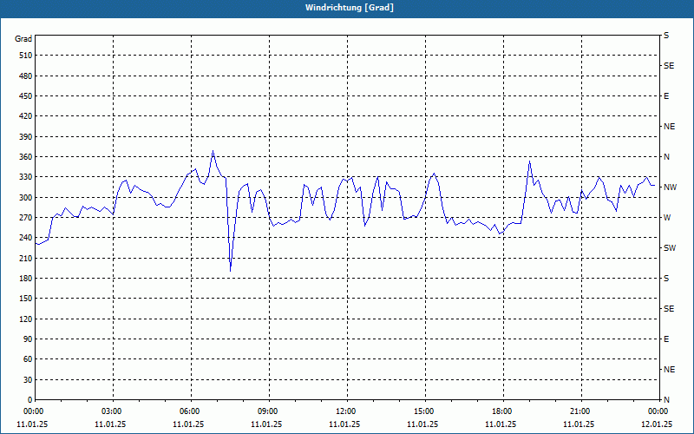
Task: Click the S compass label above the 510 gridline
Action: click(x=666, y=36)
